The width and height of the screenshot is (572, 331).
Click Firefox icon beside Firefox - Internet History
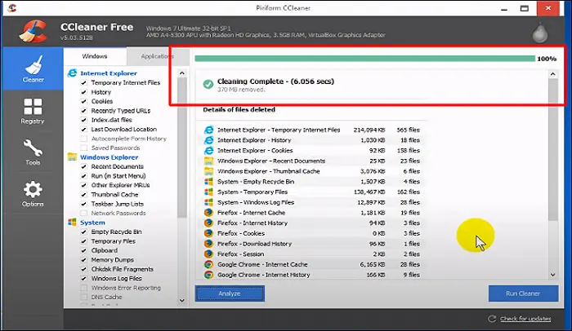(x=208, y=223)
